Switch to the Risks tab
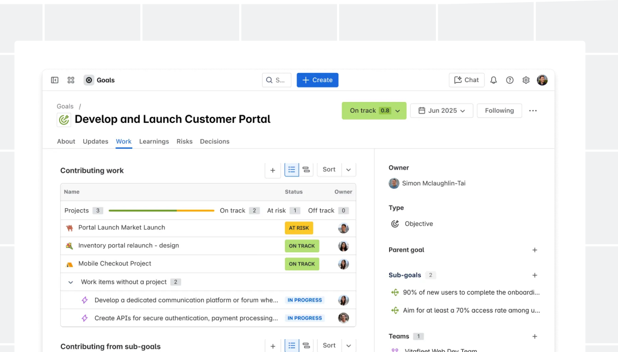 click(184, 142)
